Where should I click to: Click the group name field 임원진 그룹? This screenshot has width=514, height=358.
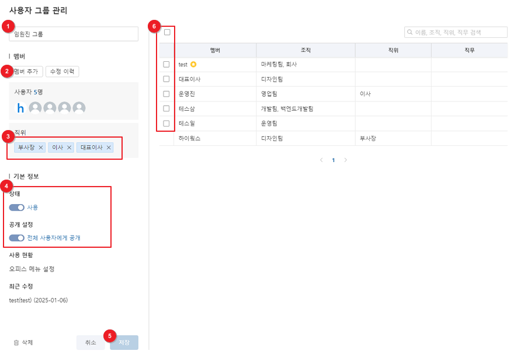[74, 34]
